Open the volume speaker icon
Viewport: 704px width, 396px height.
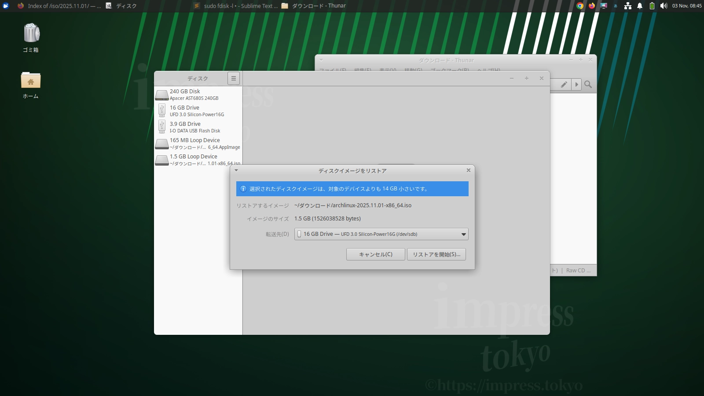(x=664, y=6)
